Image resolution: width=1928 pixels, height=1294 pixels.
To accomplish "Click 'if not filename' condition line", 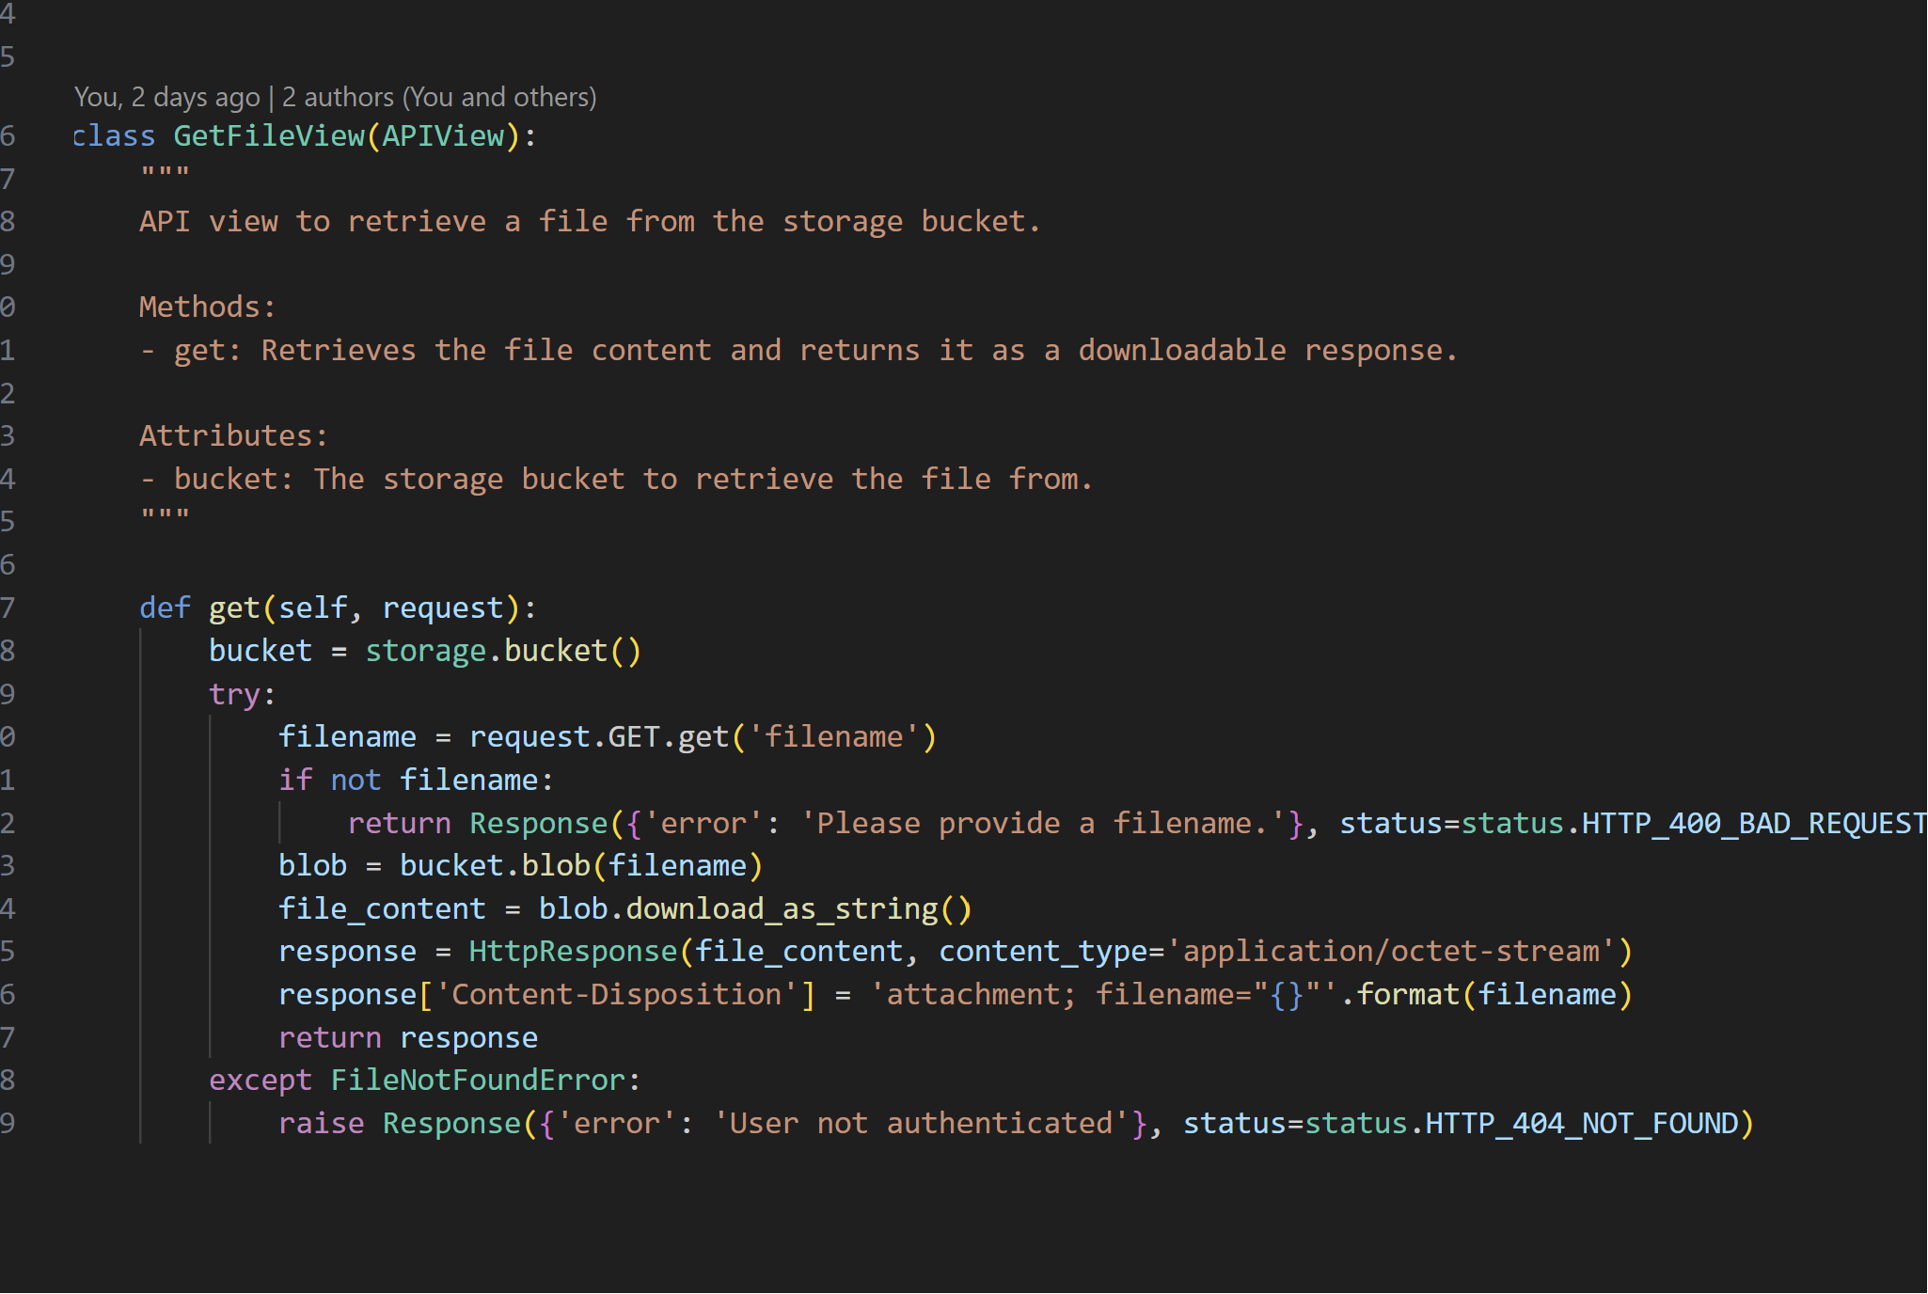I will click(415, 780).
